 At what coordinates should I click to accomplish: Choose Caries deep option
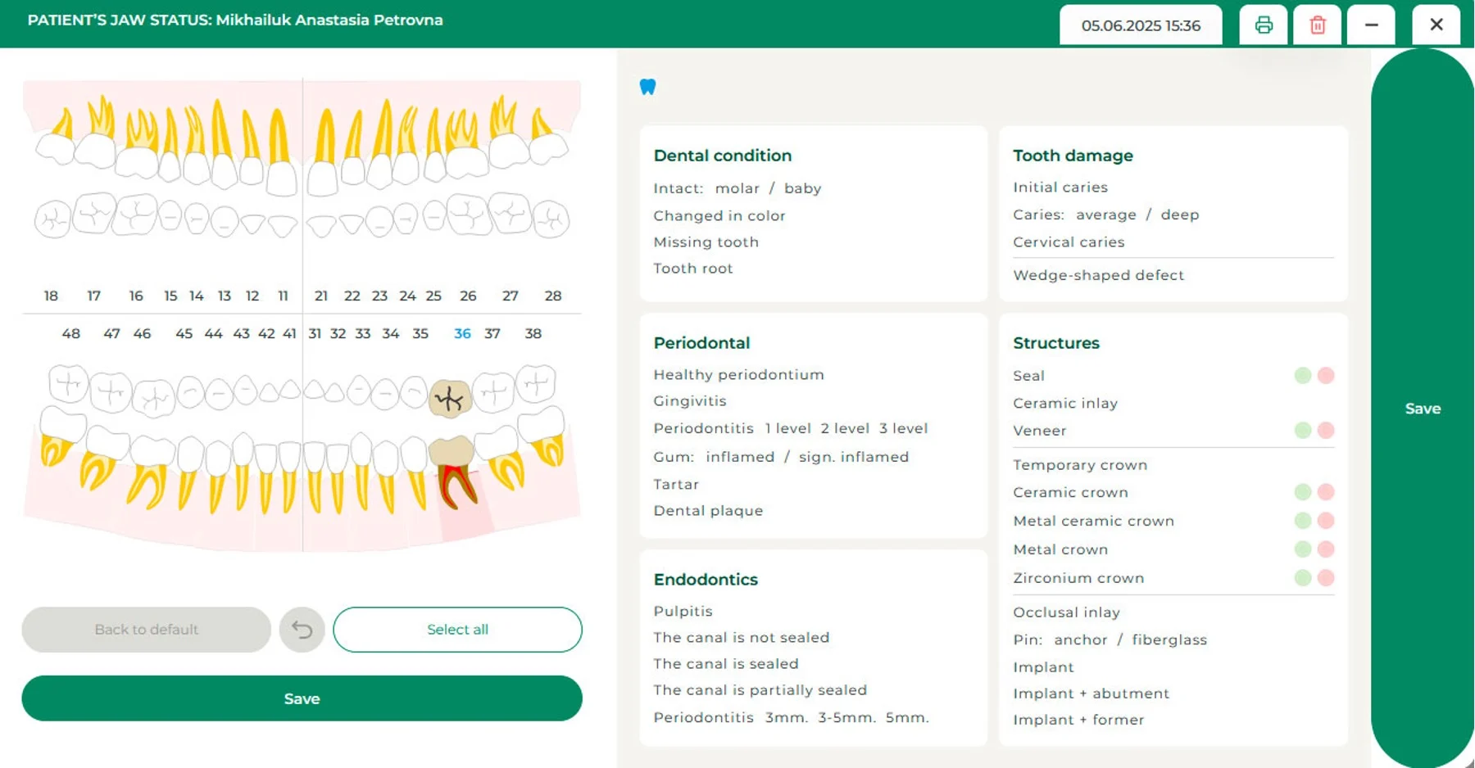(x=1180, y=215)
